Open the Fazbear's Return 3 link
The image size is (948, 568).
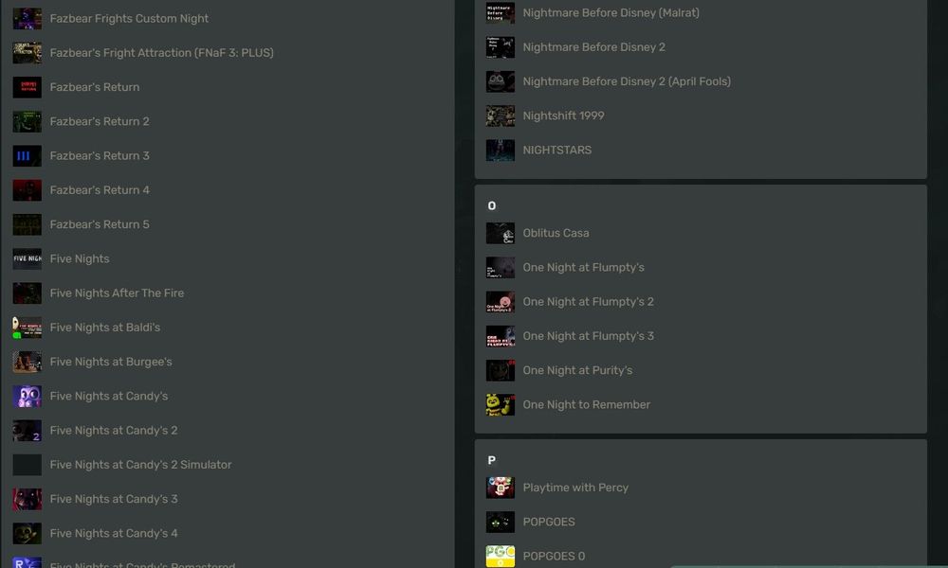click(x=100, y=156)
